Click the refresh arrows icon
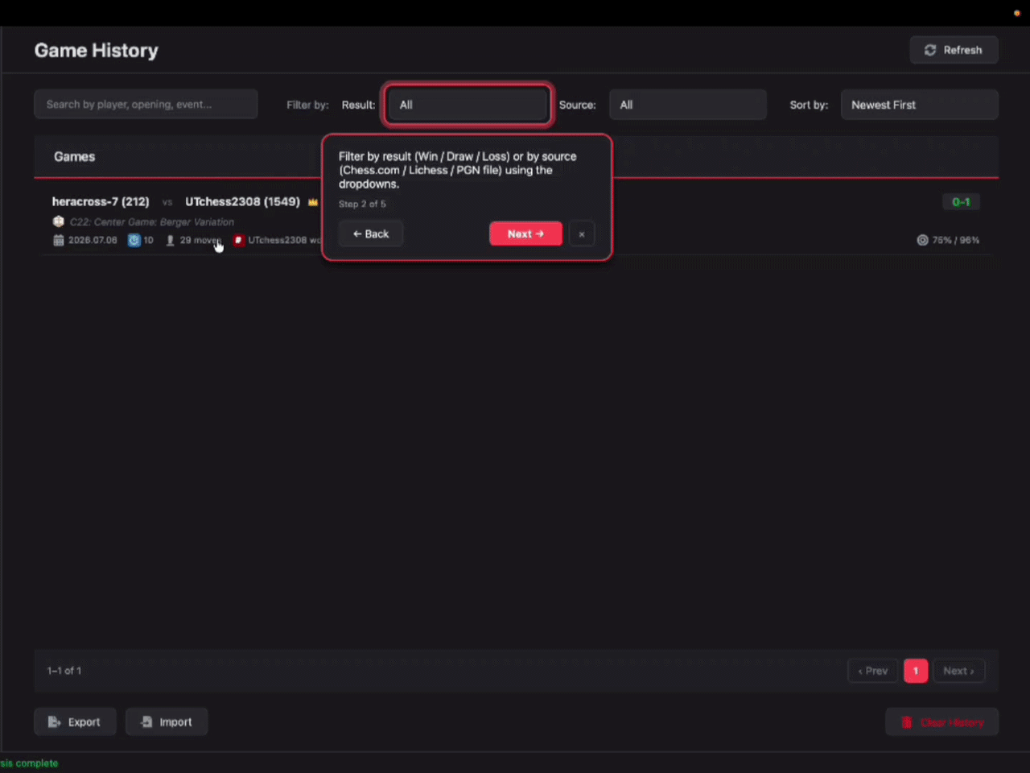 tap(930, 50)
